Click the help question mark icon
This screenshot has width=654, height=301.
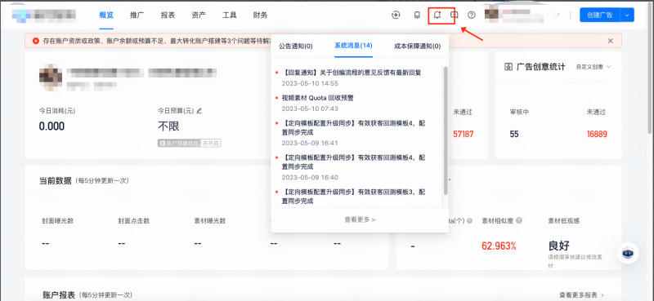click(472, 15)
